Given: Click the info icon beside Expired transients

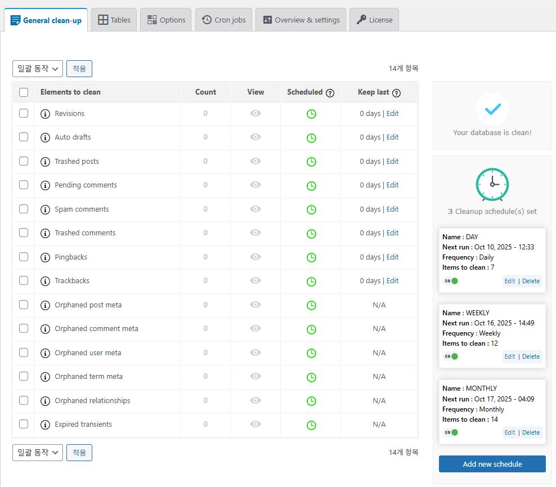Looking at the screenshot, I should (x=45, y=425).
